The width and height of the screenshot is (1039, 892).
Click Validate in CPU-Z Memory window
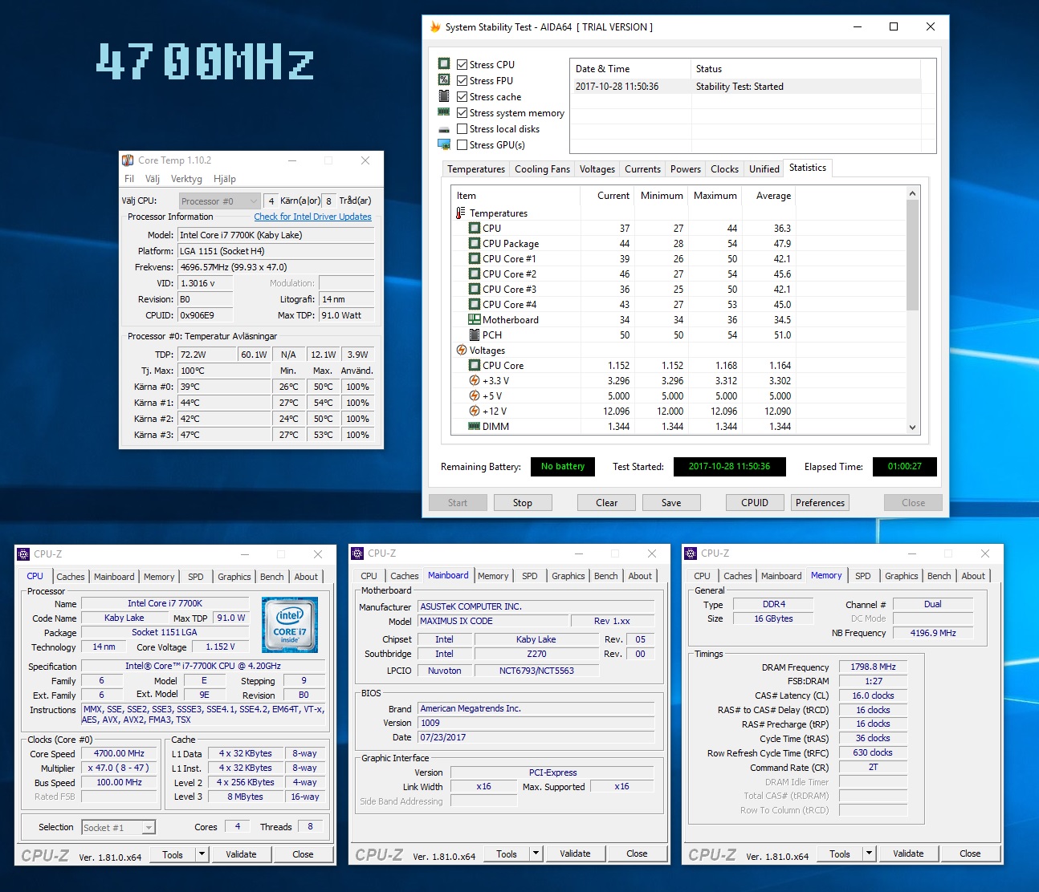point(908,853)
